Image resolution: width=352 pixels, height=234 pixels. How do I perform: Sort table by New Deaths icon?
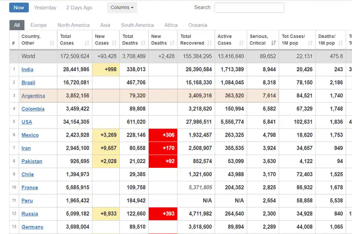coord(172,43)
